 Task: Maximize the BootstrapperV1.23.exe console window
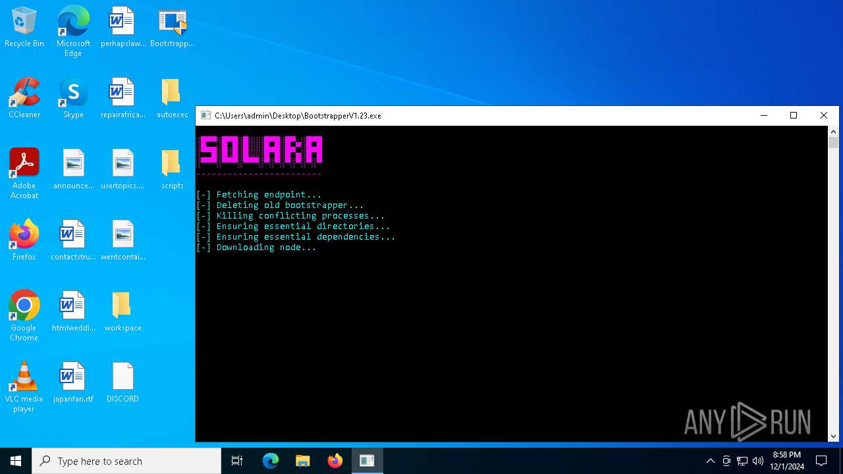(x=794, y=115)
